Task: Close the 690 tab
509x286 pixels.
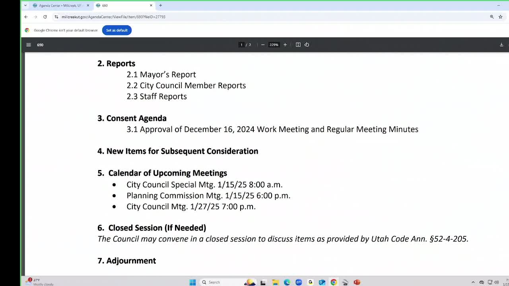Action: pyautogui.click(x=151, y=6)
